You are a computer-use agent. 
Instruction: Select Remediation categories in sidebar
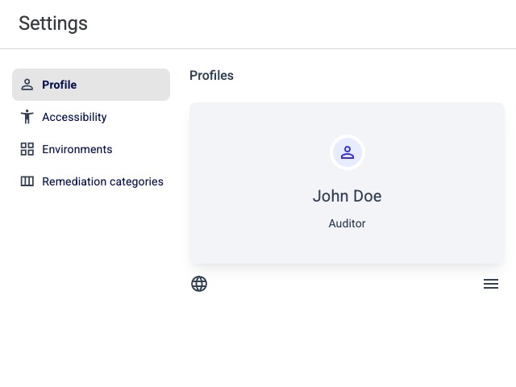pyautogui.click(x=91, y=181)
